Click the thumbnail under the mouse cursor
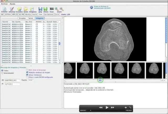The height and width of the screenshot is (114, 168). 102,71
